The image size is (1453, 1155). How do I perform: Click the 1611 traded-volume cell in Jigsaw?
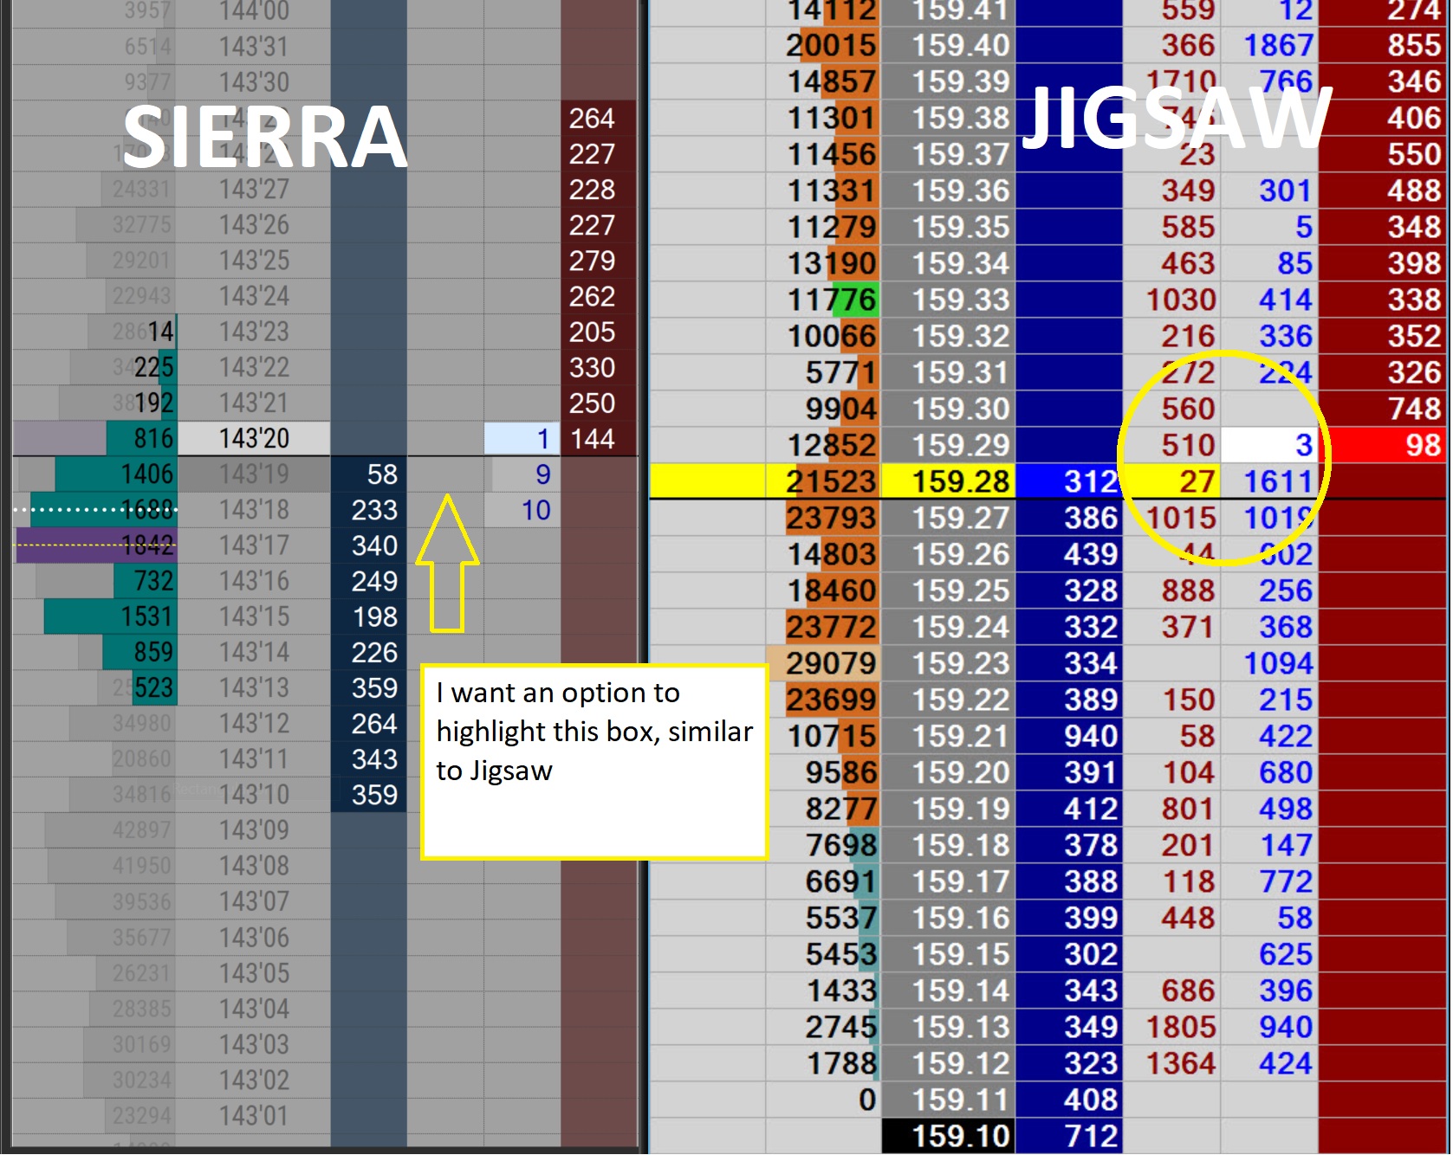coord(1269,481)
